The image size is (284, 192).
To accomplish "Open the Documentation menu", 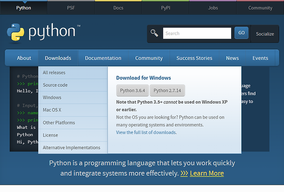I will pos(103,58).
